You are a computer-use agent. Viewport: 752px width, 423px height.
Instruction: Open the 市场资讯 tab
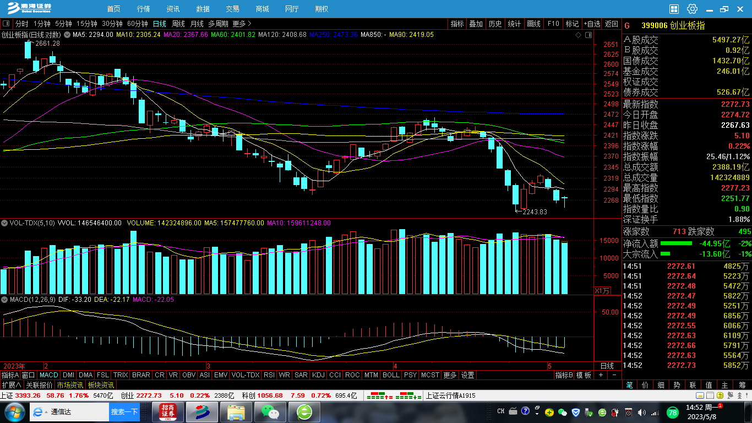(70, 385)
